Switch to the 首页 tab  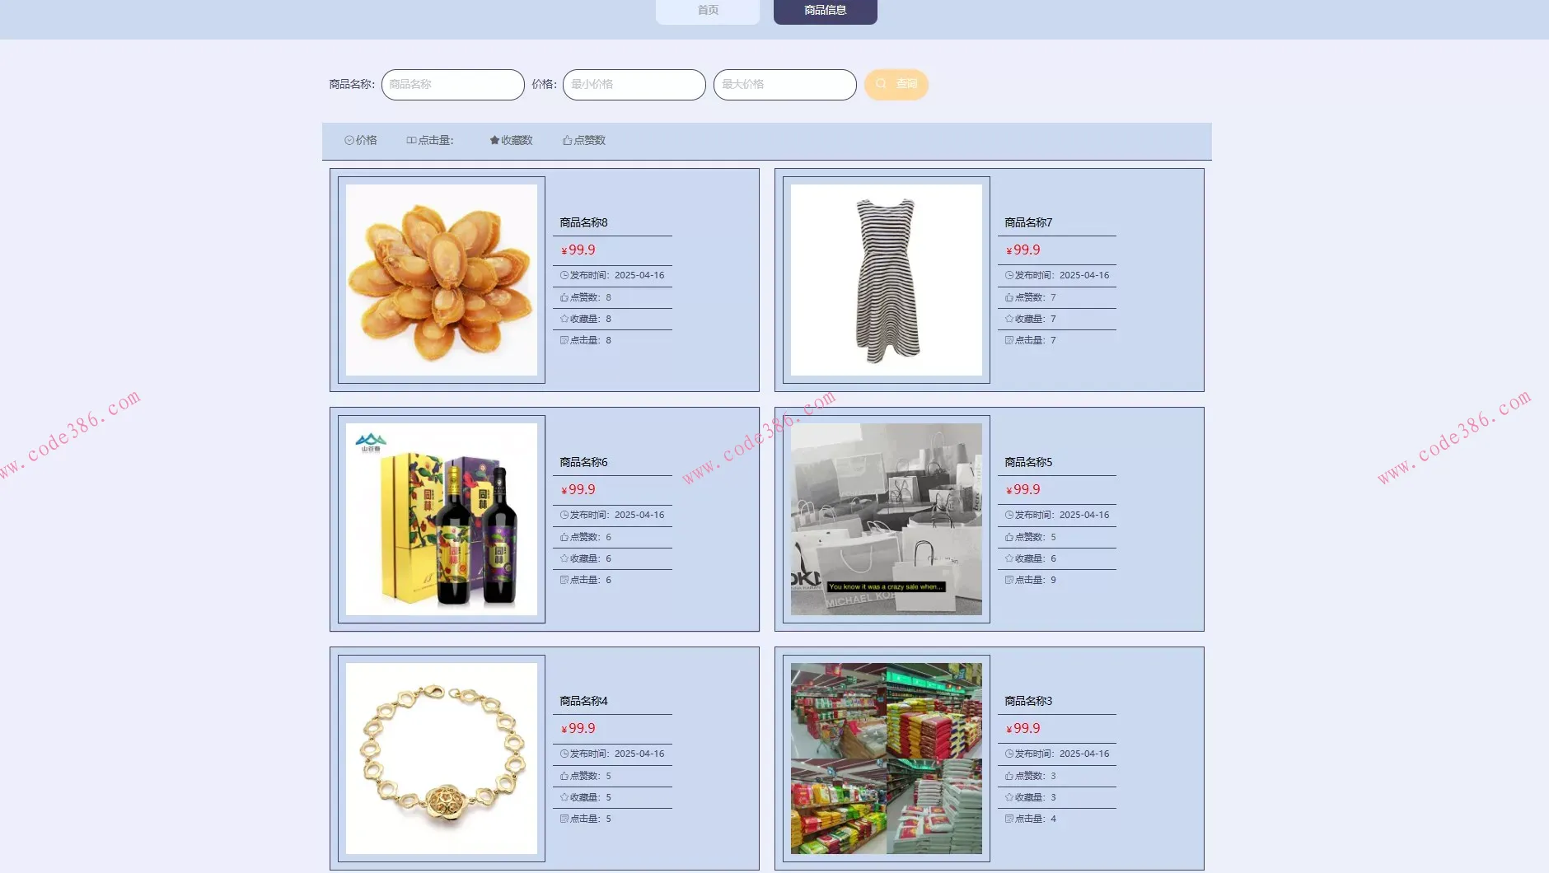[707, 11]
